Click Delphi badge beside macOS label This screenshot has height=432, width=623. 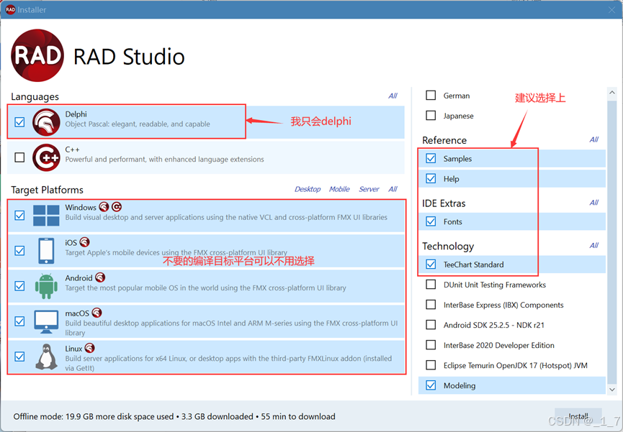click(97, 313)
